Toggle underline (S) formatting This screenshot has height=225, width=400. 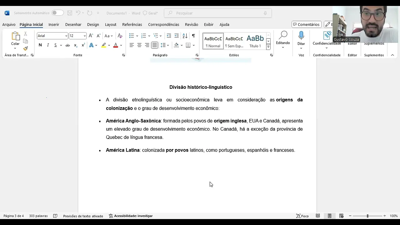coord(56,45)
